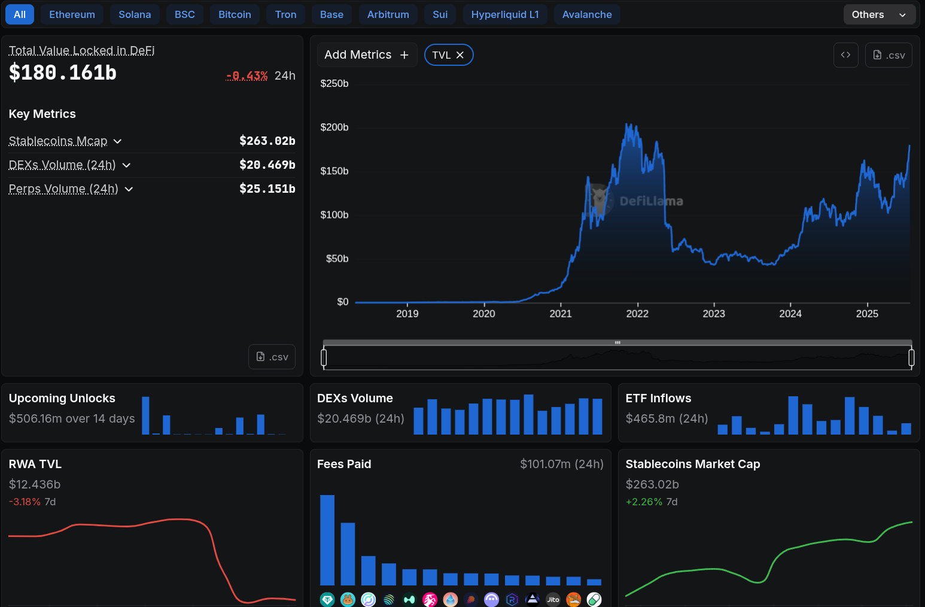Click the 2025 label on chart axis
The width and height of the screenshot is (925, 607).
coord(867,314)
